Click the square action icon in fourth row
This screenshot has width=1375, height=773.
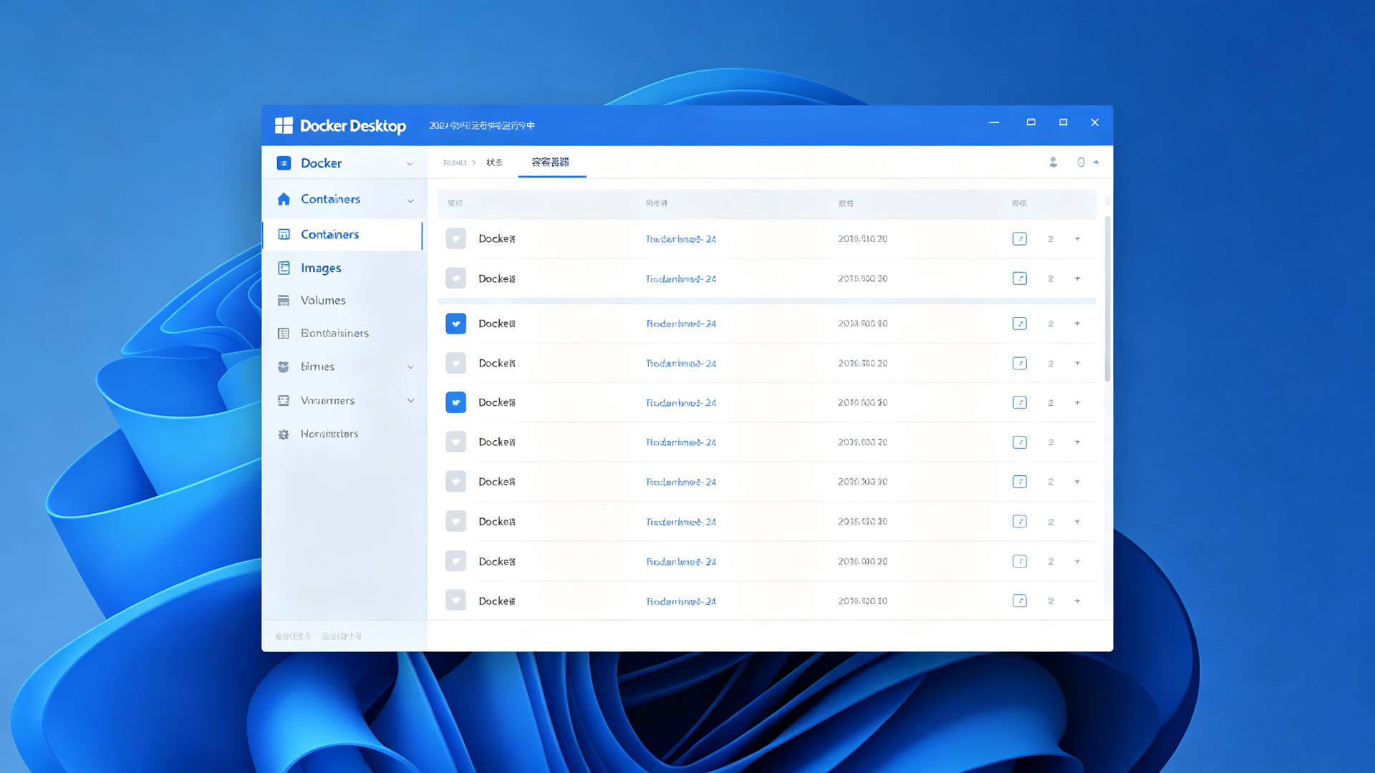(1020, 364)
